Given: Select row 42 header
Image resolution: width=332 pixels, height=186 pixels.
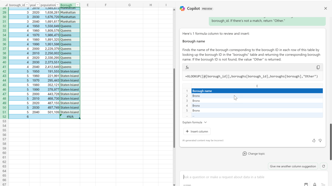Looking at the screenshot, I should pos(4,71).
